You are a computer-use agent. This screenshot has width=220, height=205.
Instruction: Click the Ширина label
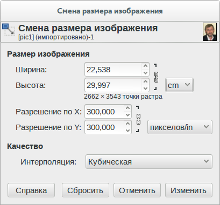[x=31, y=70]
